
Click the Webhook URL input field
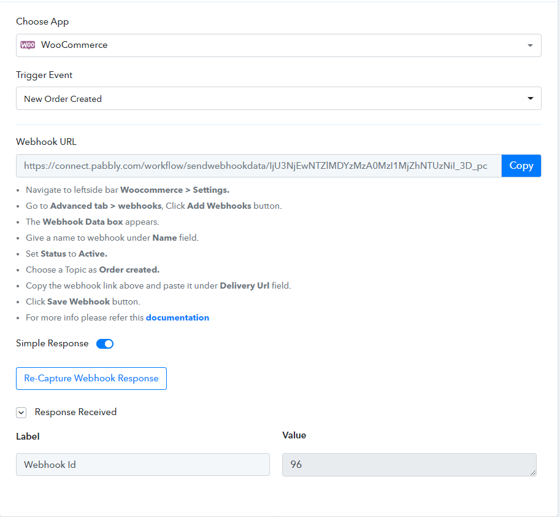(x=259, y=166)
